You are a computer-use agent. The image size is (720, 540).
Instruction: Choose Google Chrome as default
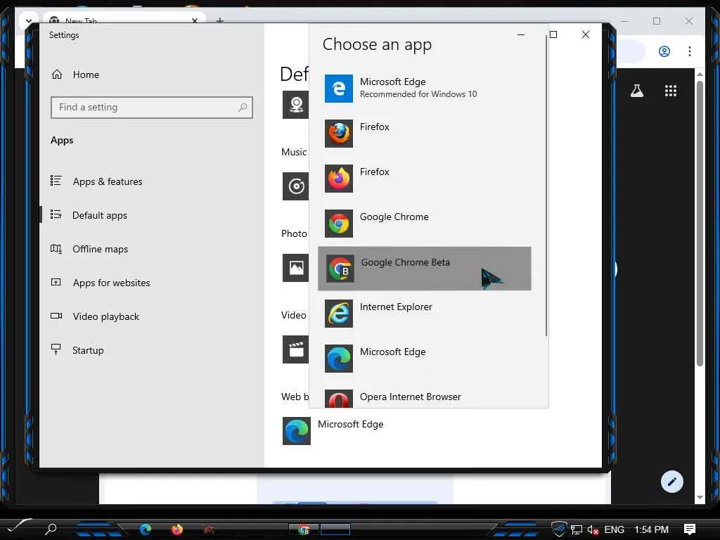point(424,223)
